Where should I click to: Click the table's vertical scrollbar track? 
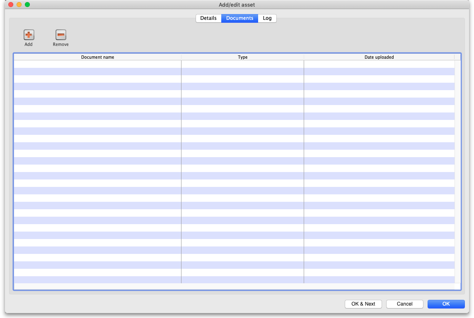click(457, 165)
